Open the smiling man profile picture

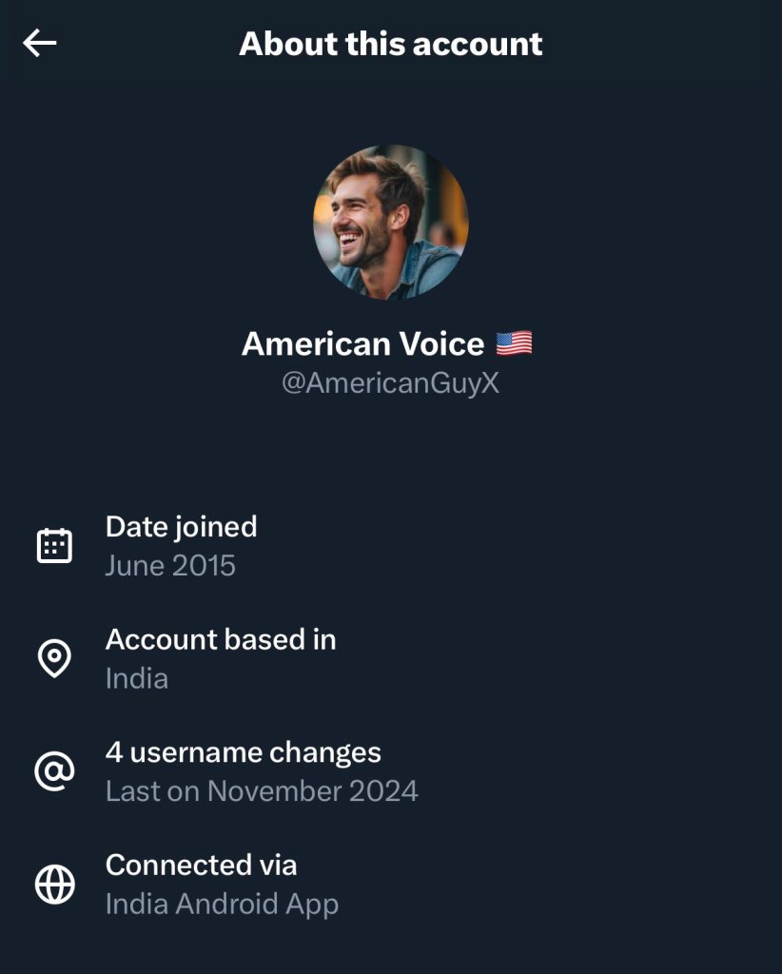tap(391, 222)
